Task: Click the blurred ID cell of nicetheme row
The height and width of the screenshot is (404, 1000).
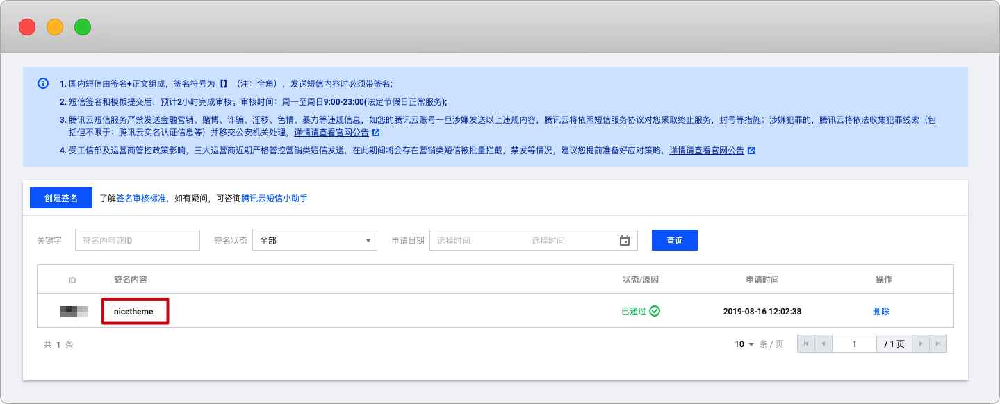Action: (x=74, y=311)
